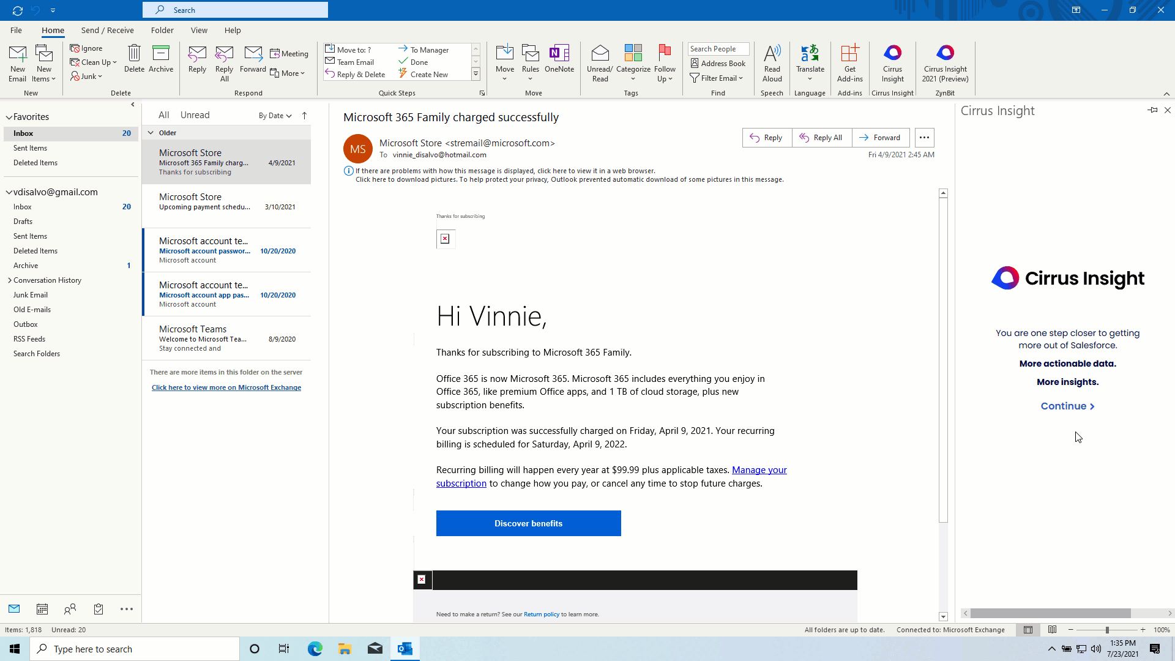Click the Reply icon in Respond group
Image resolution: width=1175 pixels, height=661 pixels.
pyautogui.click(x=197, y=53)
